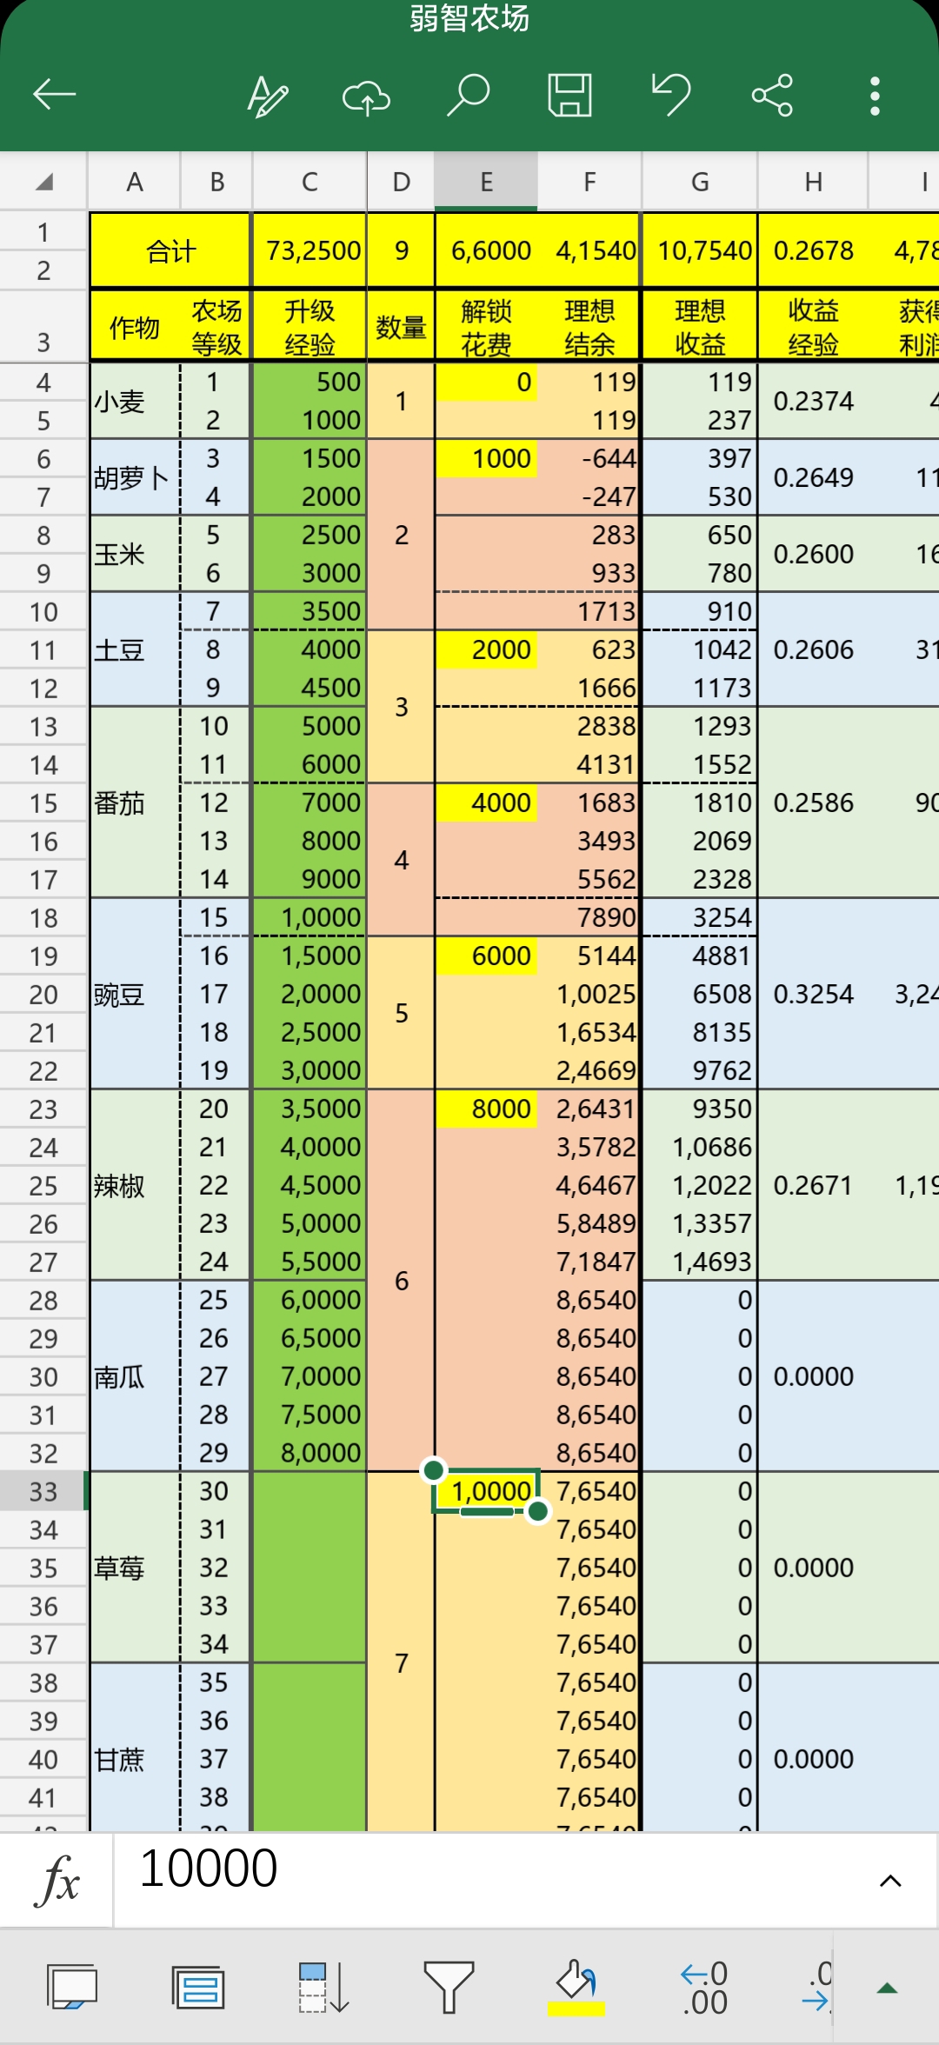
Task: Tap the green cell showing 8,0000
Action: [x=310, y=1454]
